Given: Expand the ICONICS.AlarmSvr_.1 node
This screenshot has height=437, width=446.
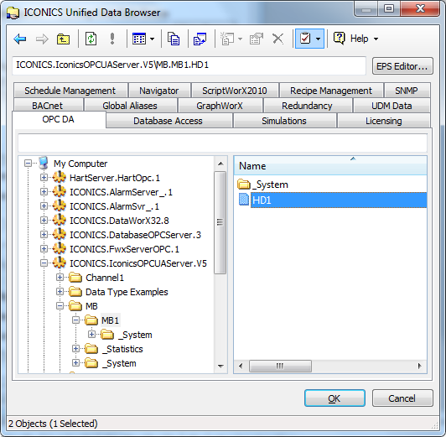Looking at the screenshot, I should click(x=44, y=206).
